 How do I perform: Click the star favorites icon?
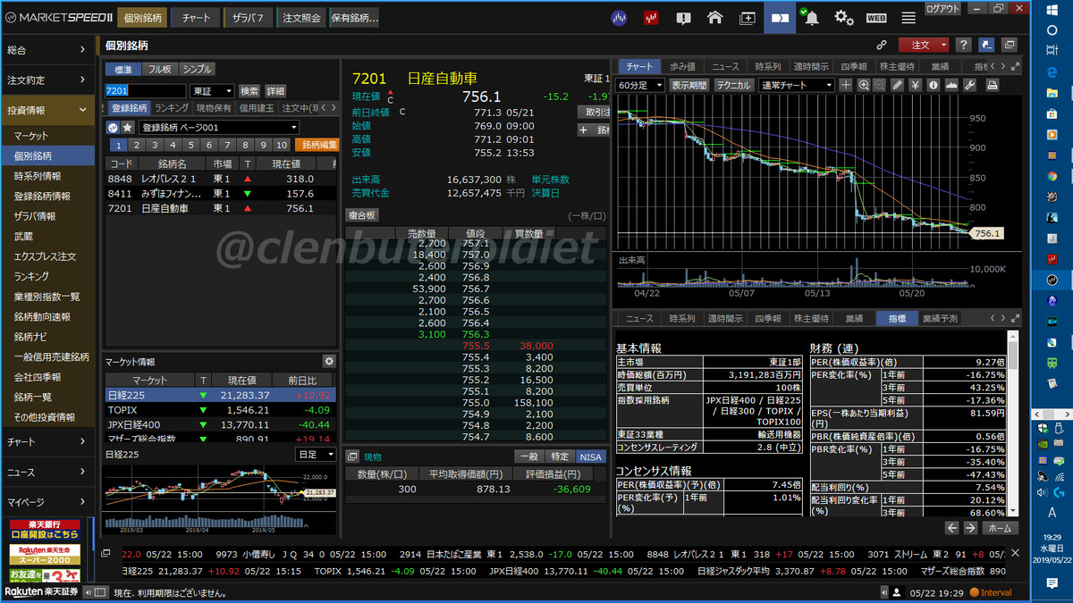click(x=128, y=127)
